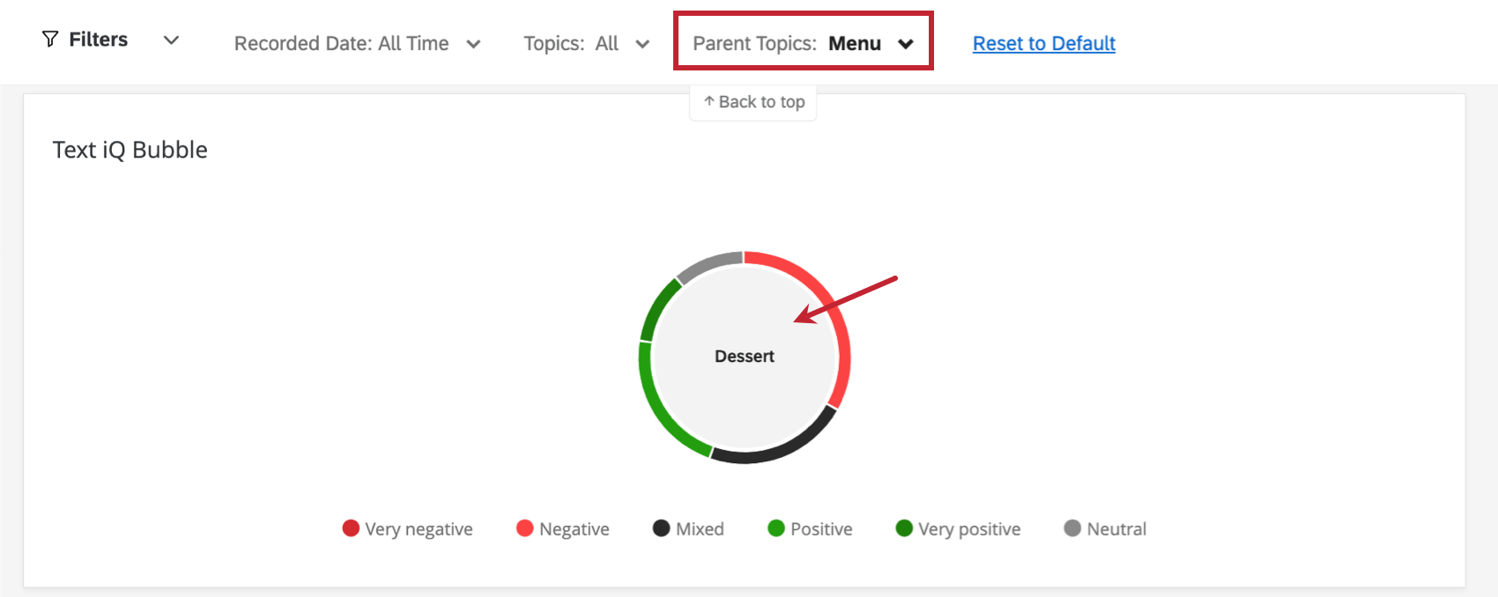Click the Back to top button
Viewport: 1498px width, 597px height.
pyautogui.click(x=753, y=101)
